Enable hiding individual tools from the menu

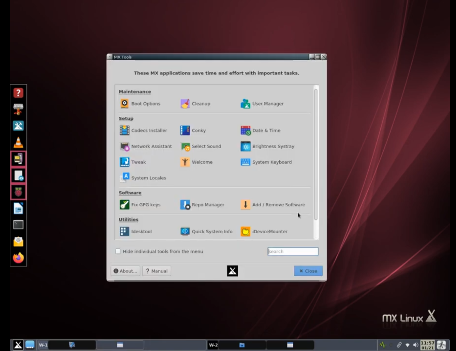pyautogui.click(x=118, y=251)
